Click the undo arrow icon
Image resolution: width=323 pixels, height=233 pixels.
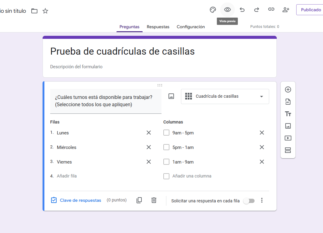242,10
